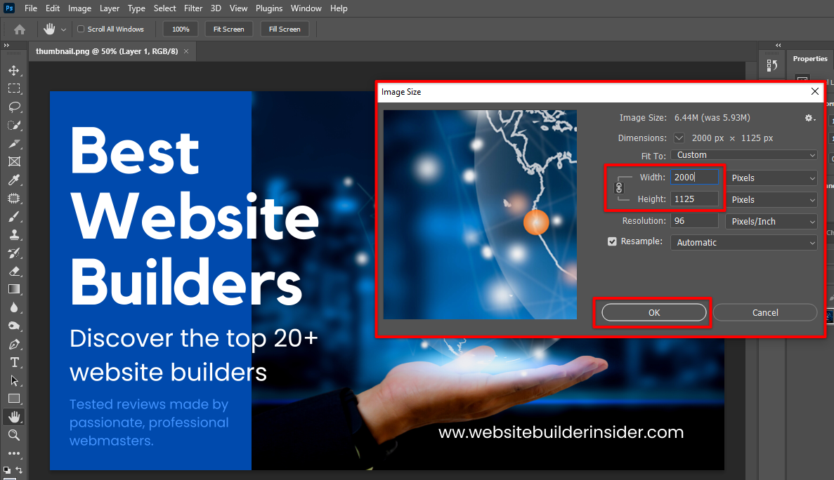This screenshot has height=480, width=834.
Task: Open the Filter menu
Action: point(193,8)
